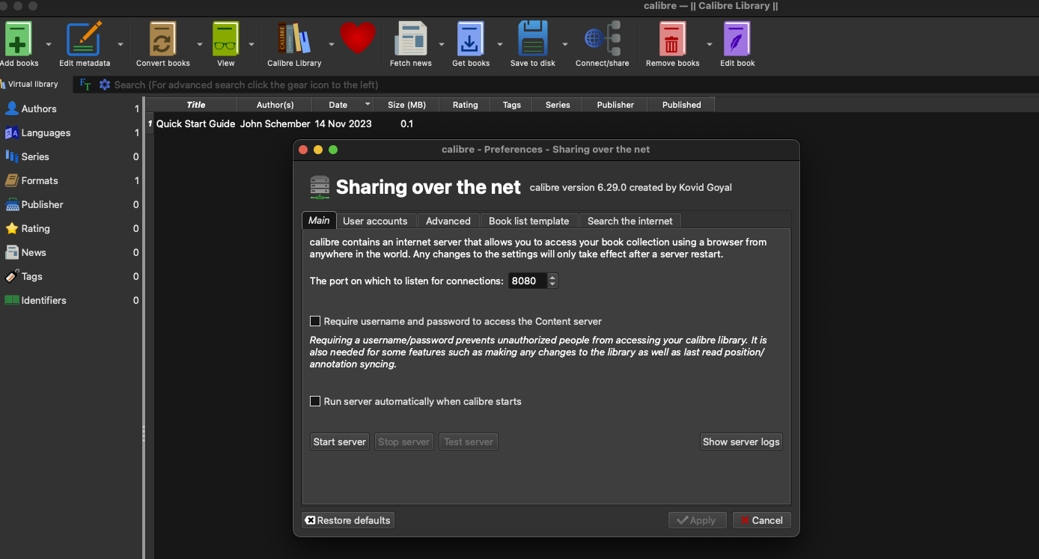This screenshot has width=1039, height=559.
Task: Click the Add books toolbar icon
Action: pyautogui.click(x=19, y=39)
